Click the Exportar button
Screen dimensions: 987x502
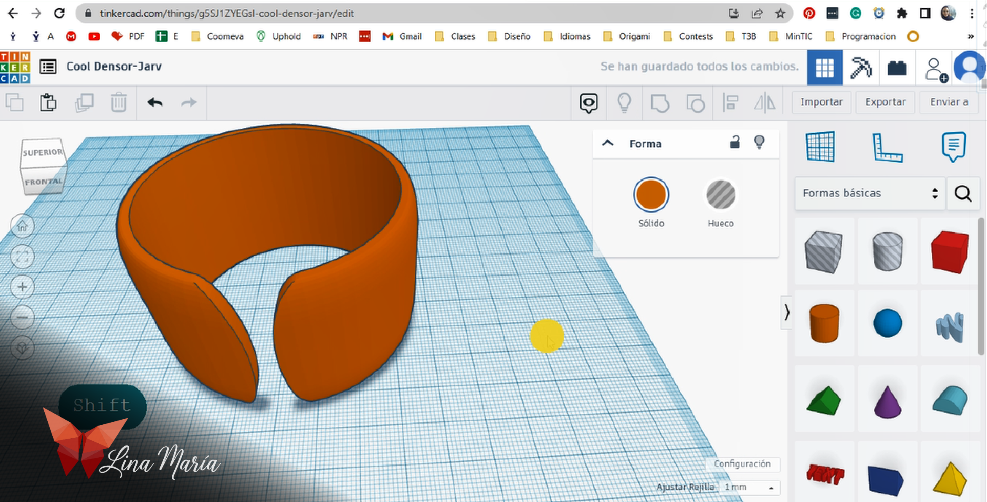[x=885, y=102]
